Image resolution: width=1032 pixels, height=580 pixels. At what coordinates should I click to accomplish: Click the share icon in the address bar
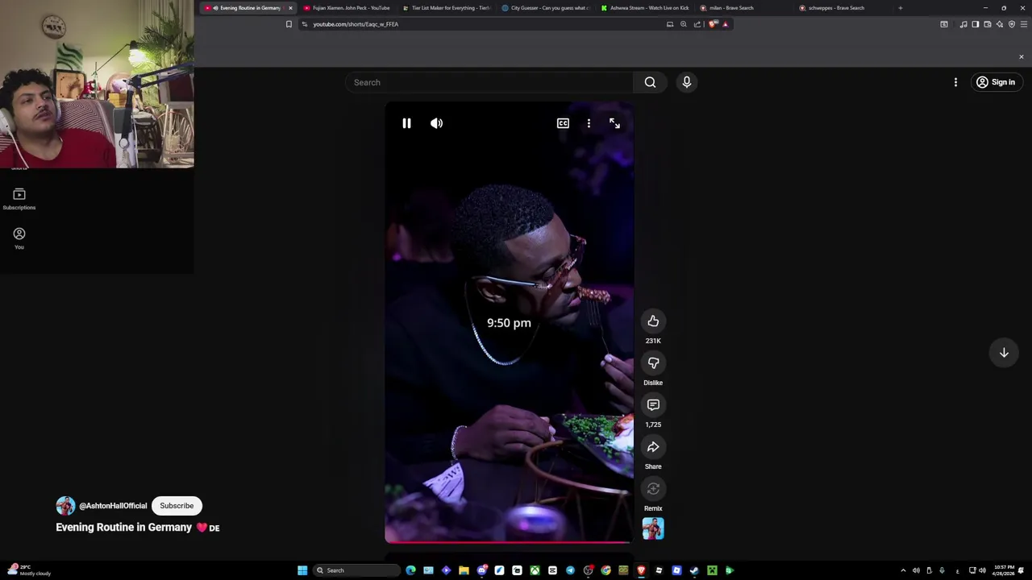(x=697, y=24)
